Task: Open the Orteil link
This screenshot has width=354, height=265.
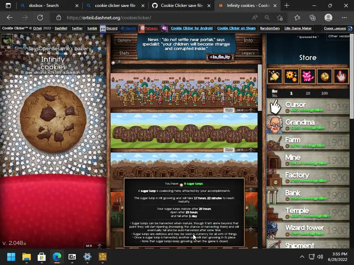Action: click(37, 28)
